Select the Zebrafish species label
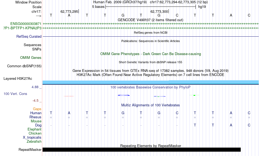Screen dimensions: 259x156 click(x=34, y=141)
